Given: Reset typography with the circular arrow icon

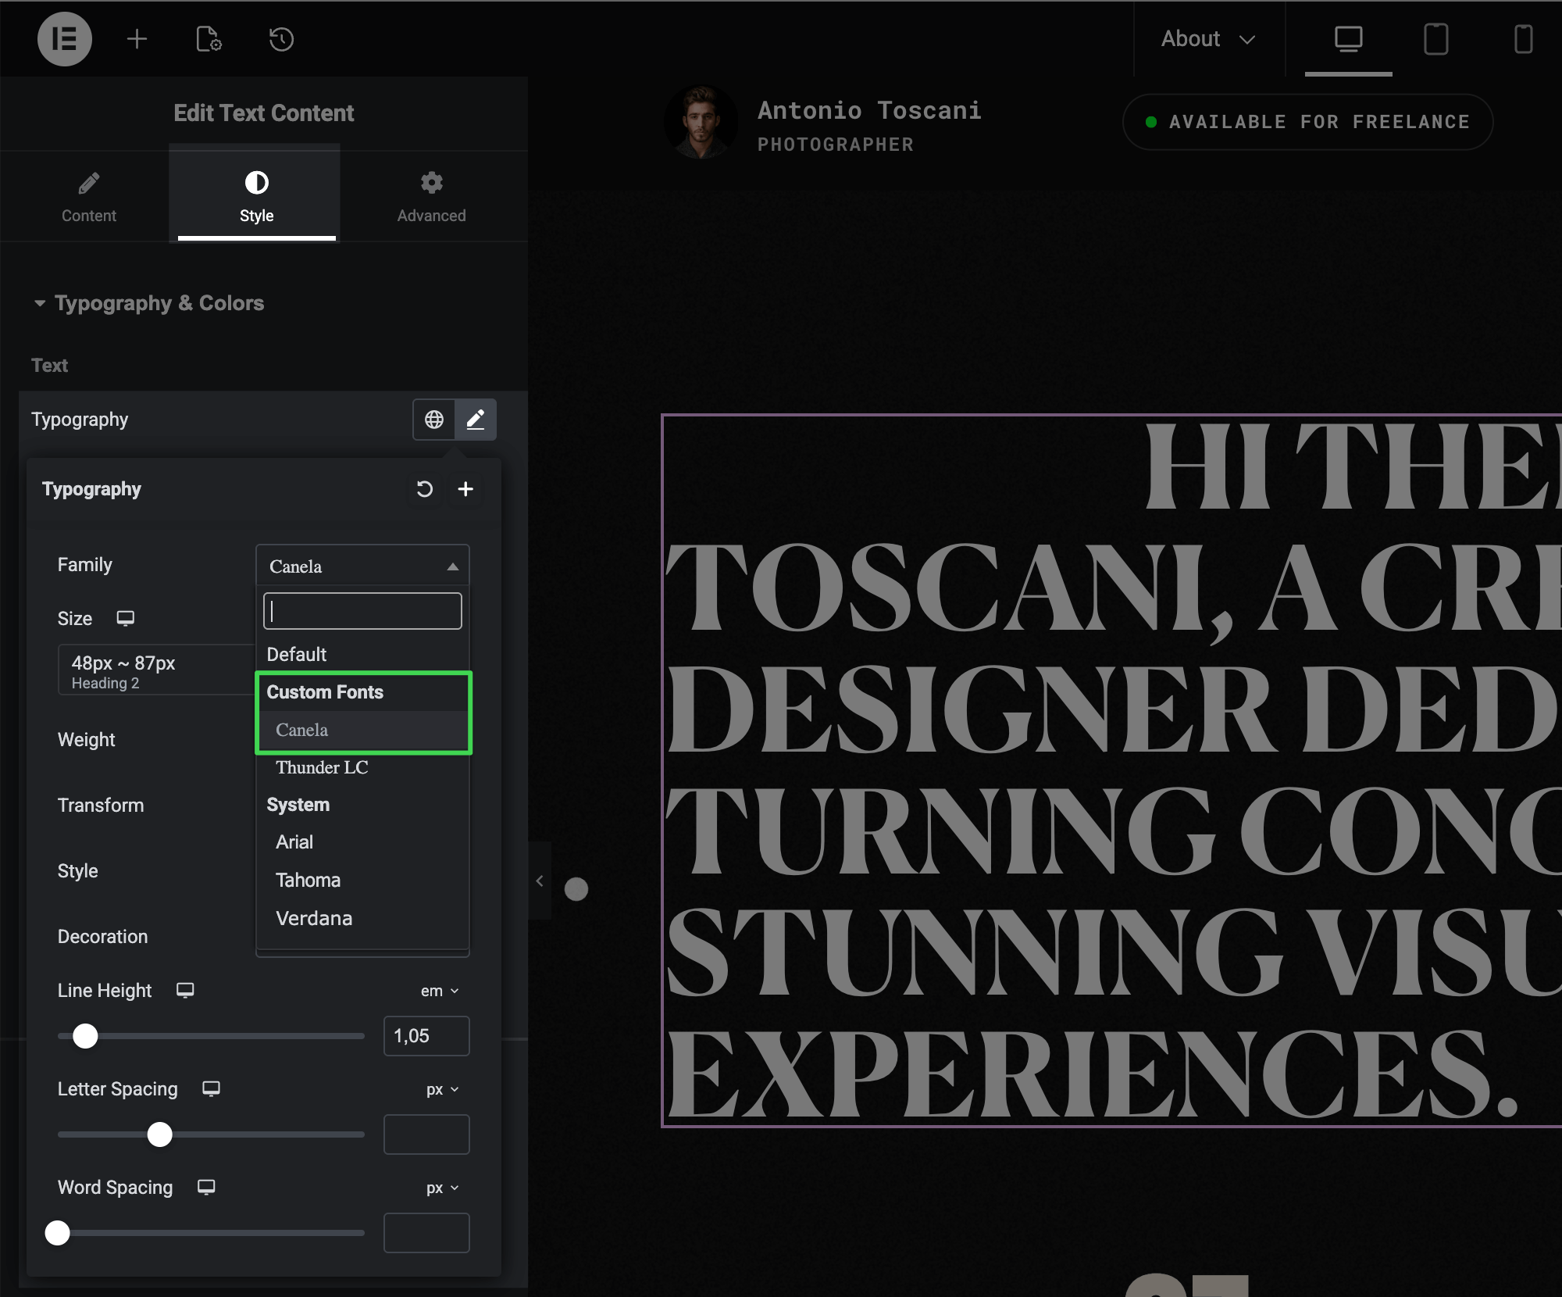Looking at the screenshot, I should click(424, 489).
